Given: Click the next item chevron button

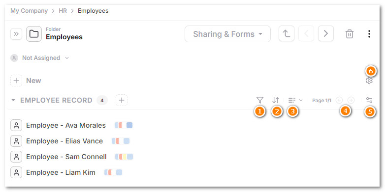Looking at the screenshot, I should [326, 33].
